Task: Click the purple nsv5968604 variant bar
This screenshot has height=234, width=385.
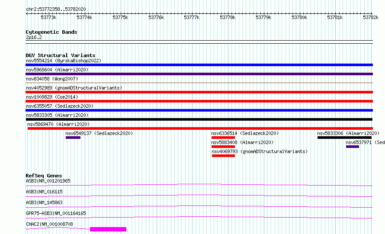Action: pos(199,74)
